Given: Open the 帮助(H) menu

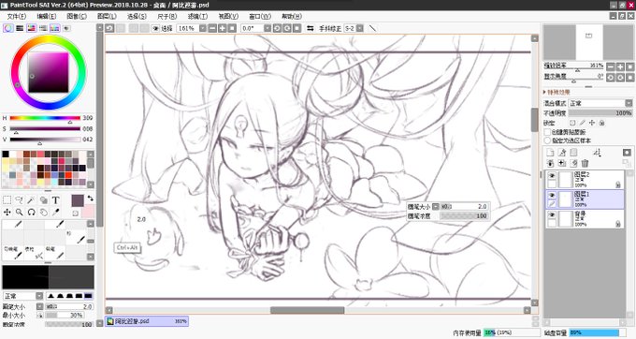Looking at the screenshot, I should 292,16.
